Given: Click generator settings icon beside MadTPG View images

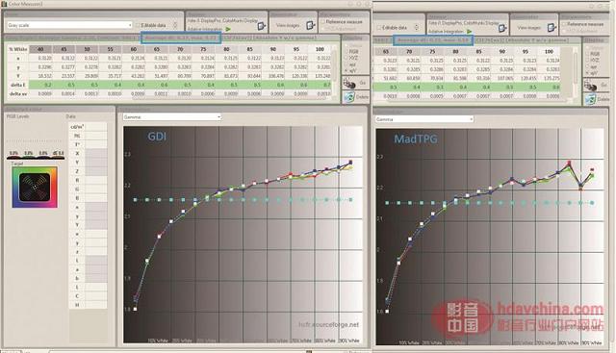Looking at the screenshot, I should pyautogui.click(x=552, y=28).
